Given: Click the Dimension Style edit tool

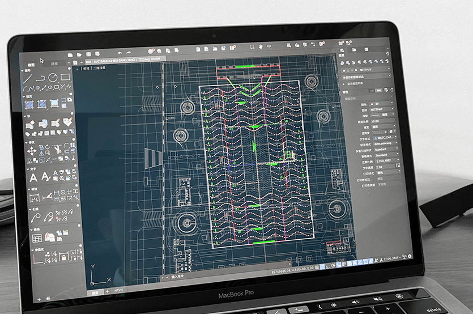Looking at the screenshot, I should click(x=47, y=197).
